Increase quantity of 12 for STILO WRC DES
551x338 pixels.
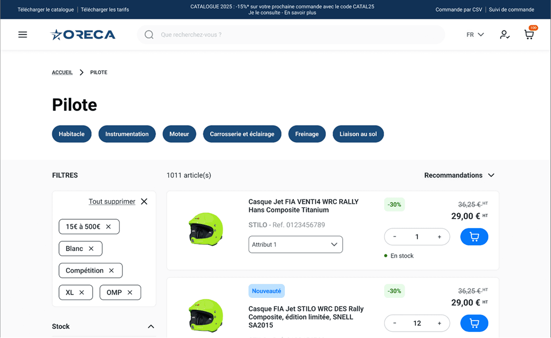(x=439, y=323)
